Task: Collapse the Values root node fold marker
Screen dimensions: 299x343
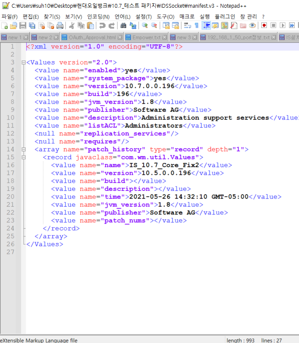Action: [23, 62]
